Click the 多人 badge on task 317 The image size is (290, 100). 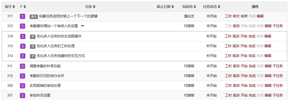(34, 16)
